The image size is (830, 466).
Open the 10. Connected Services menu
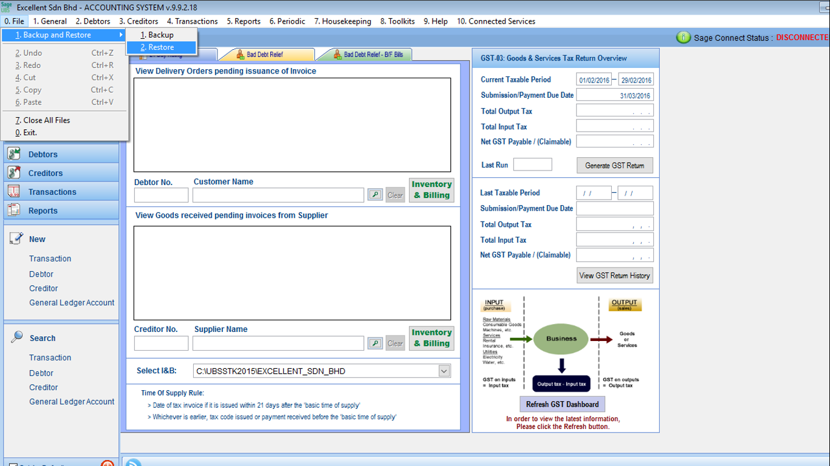(x=496, y=21)
